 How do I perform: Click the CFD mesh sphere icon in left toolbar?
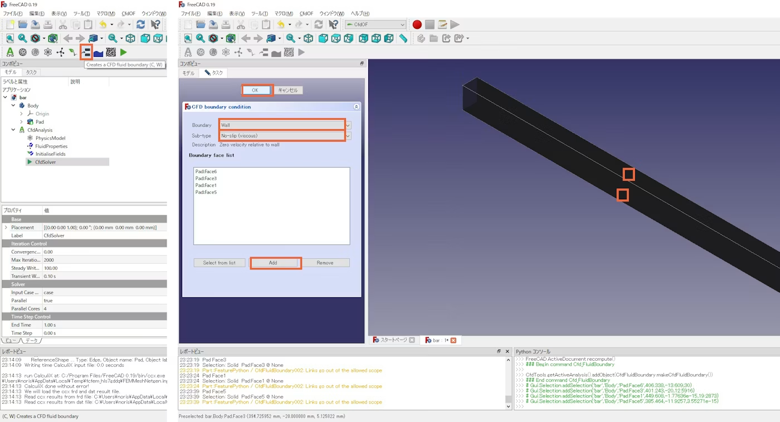coord(23,52)
